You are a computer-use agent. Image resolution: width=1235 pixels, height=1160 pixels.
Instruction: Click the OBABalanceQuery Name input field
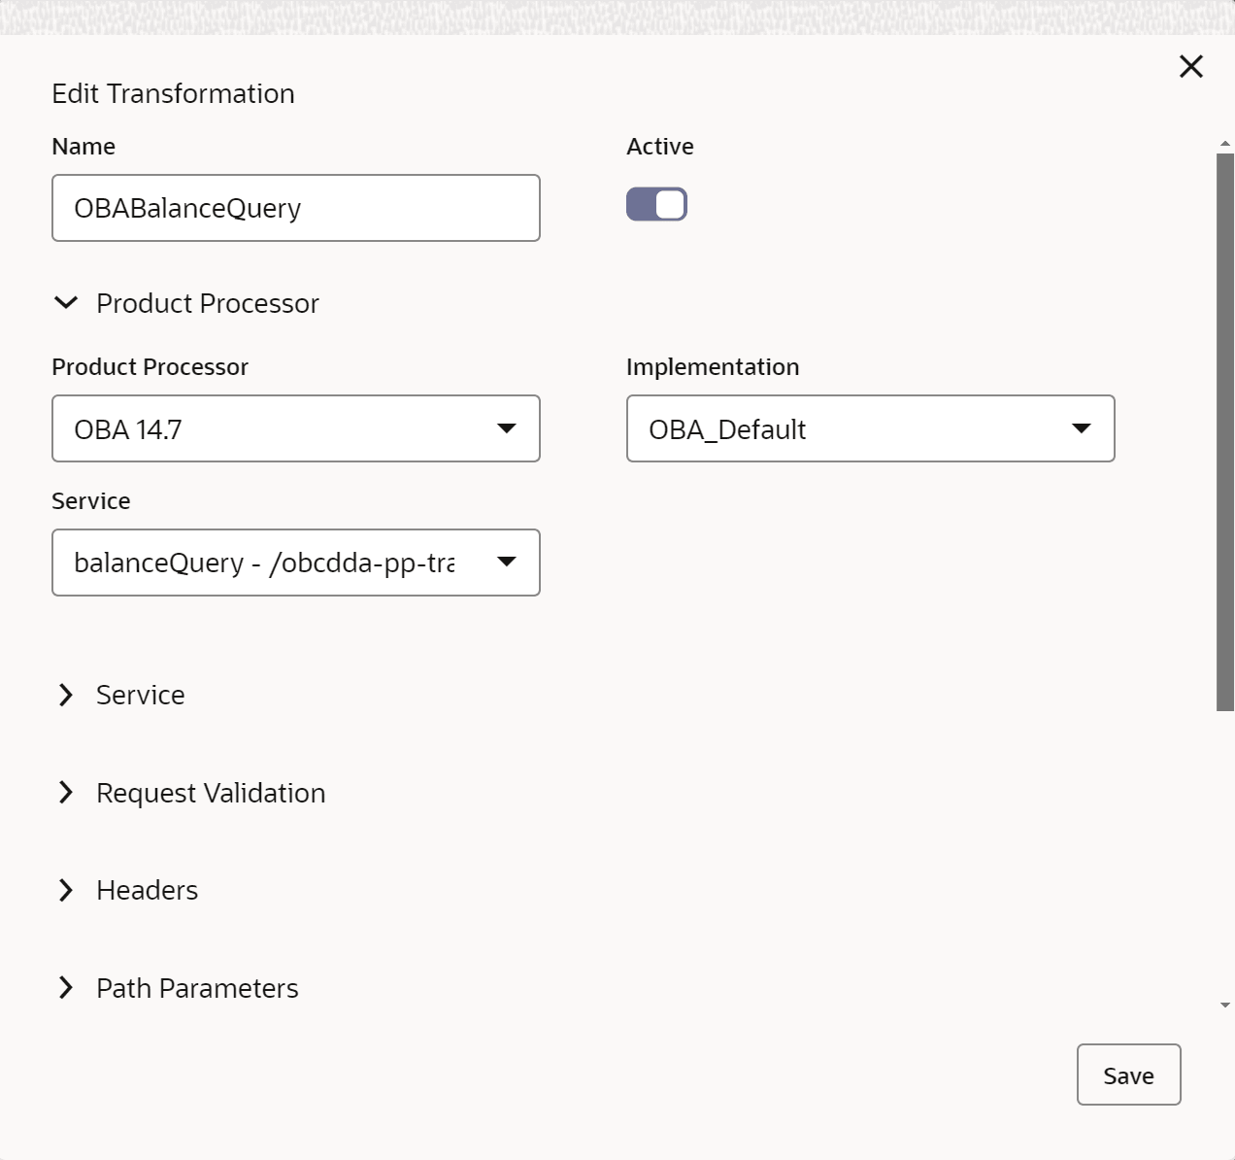tap(295, 208)
